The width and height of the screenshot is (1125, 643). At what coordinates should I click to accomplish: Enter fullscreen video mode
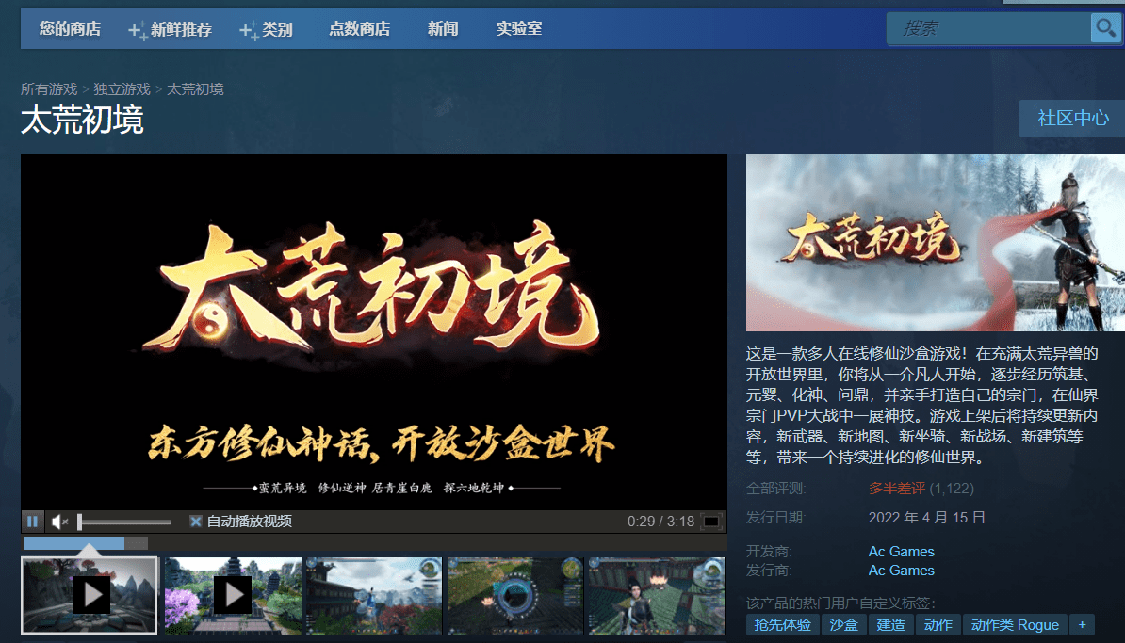tap(711, 522)
